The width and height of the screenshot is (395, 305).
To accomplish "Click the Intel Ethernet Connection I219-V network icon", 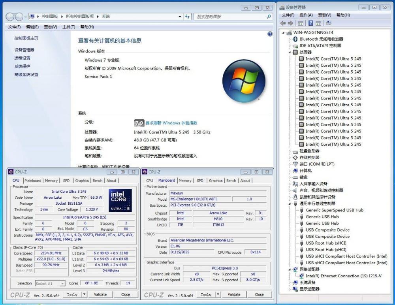I will click(x=301, y=276).
